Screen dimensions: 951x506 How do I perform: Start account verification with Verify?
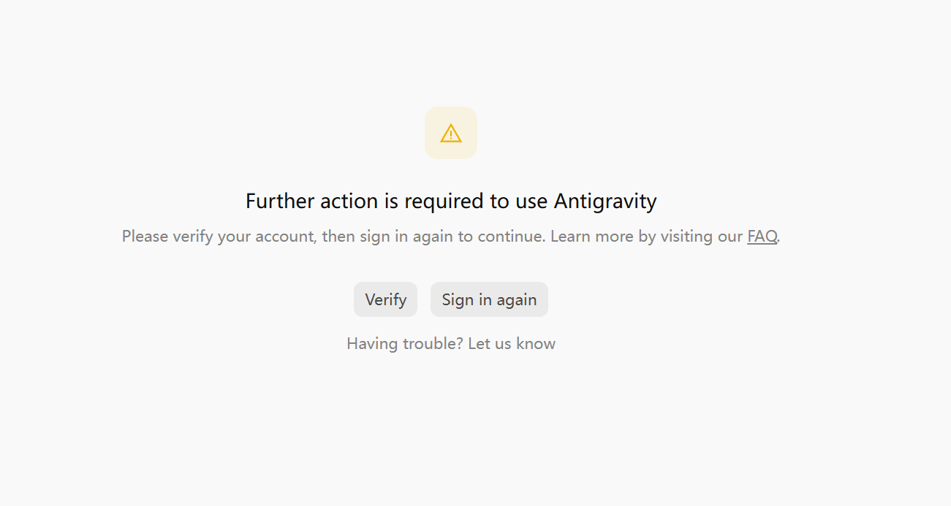coord(385,299)
